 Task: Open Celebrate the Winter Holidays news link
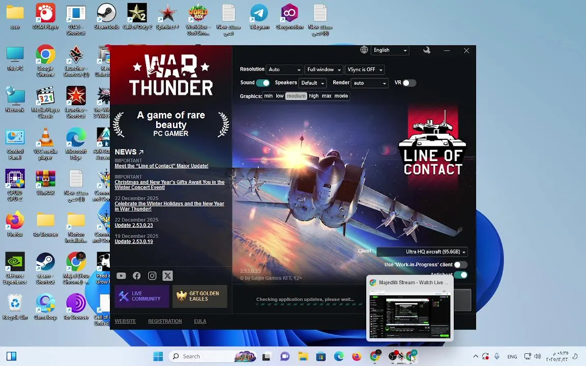pos(169,206)
